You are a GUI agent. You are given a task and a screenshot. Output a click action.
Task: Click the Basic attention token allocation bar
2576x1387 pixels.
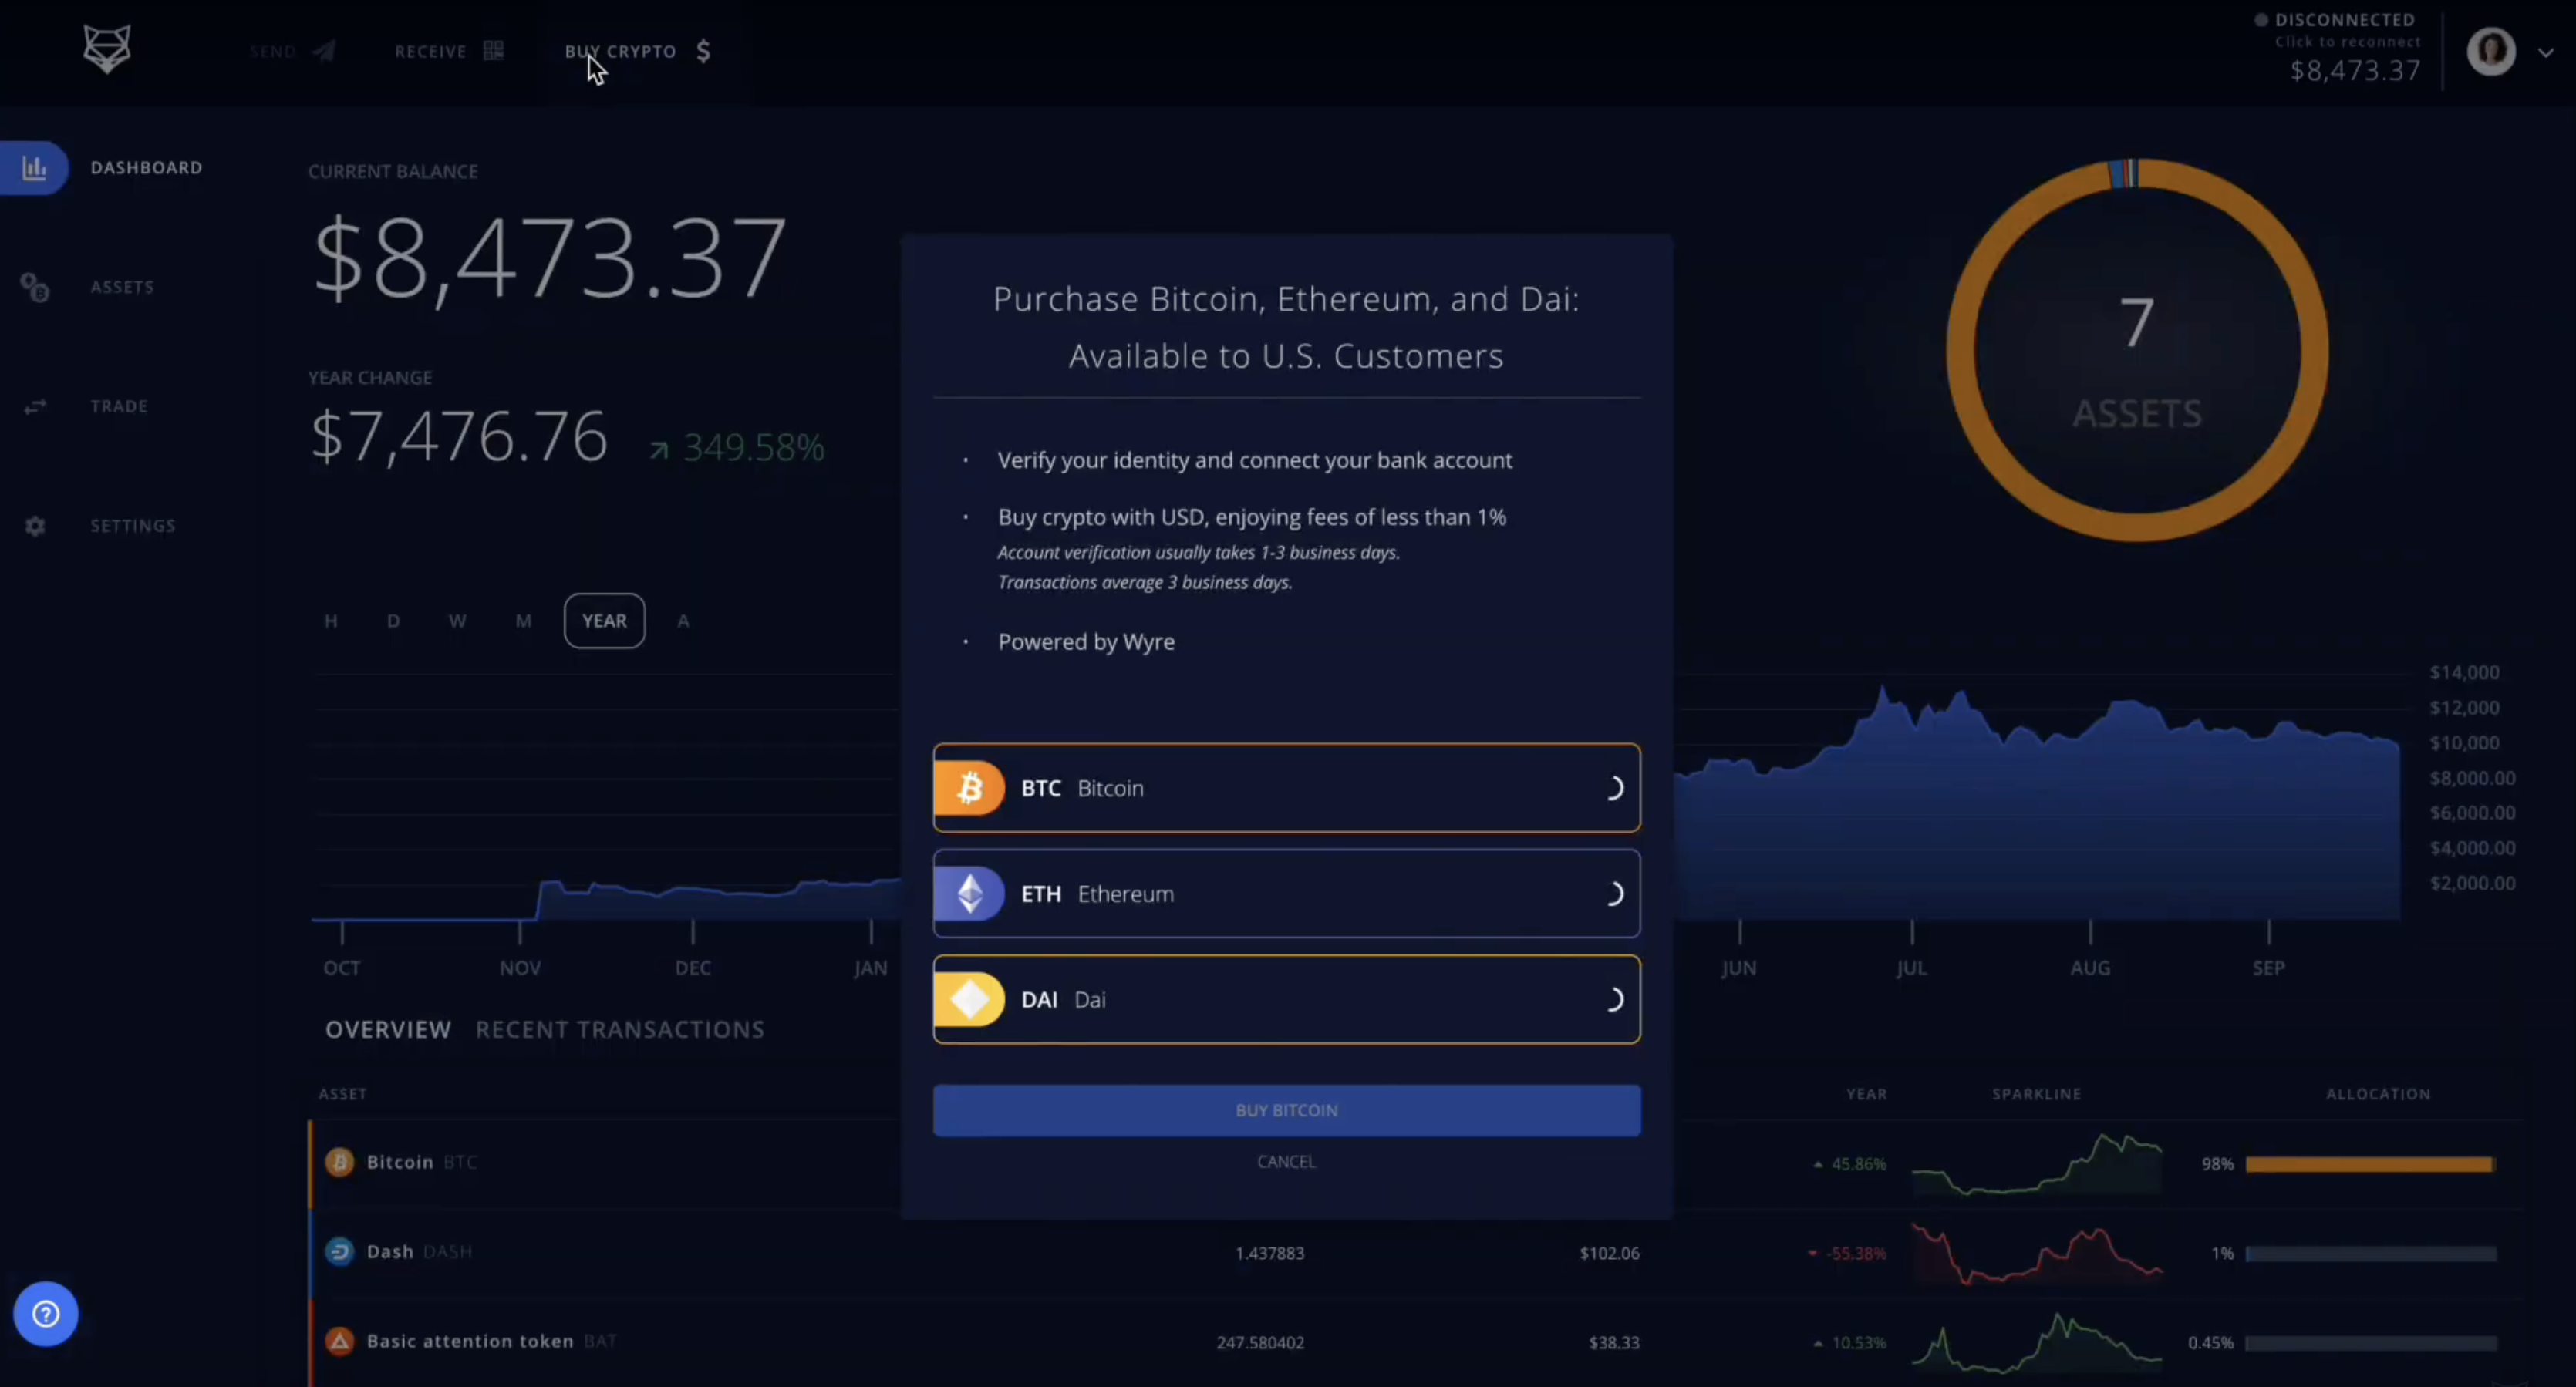pyautogui.click(x=2370, y=1343)
